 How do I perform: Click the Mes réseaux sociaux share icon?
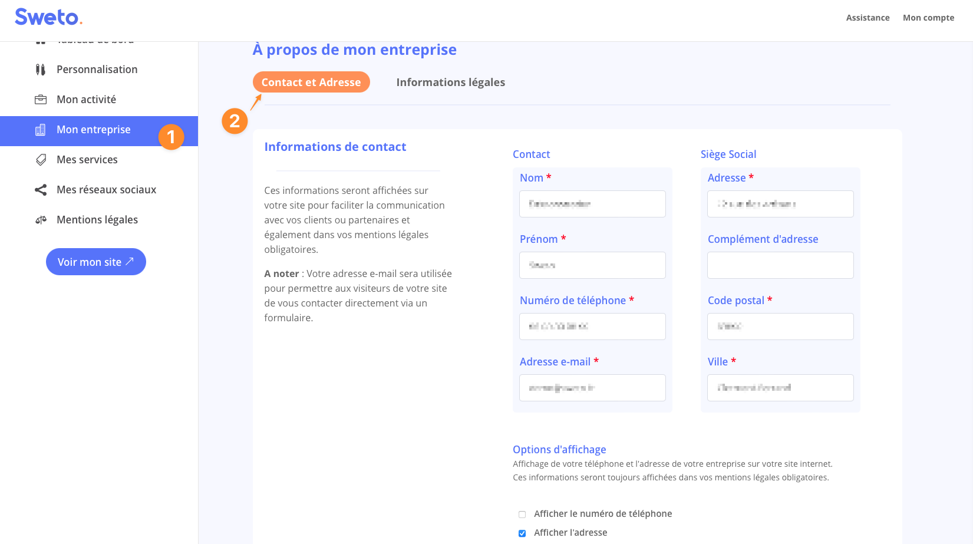pyautogui.click(x=41, y=190)
